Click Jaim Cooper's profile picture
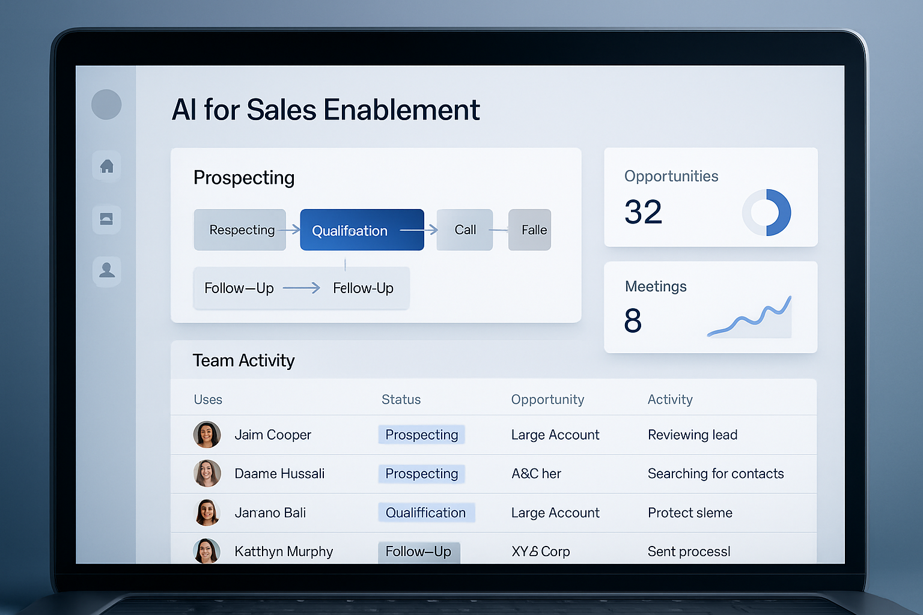This screenshot has height=615, width=923. pyautogui.click(x=207, y=435)
